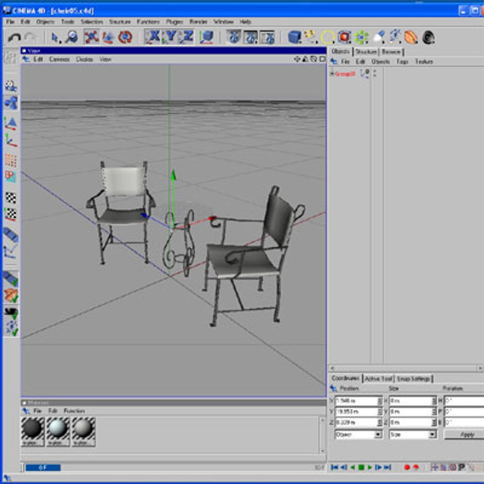Toggle the Z axis lock
Image resolution: width=484 pixels, height=484 pixels.
[187, 37]
